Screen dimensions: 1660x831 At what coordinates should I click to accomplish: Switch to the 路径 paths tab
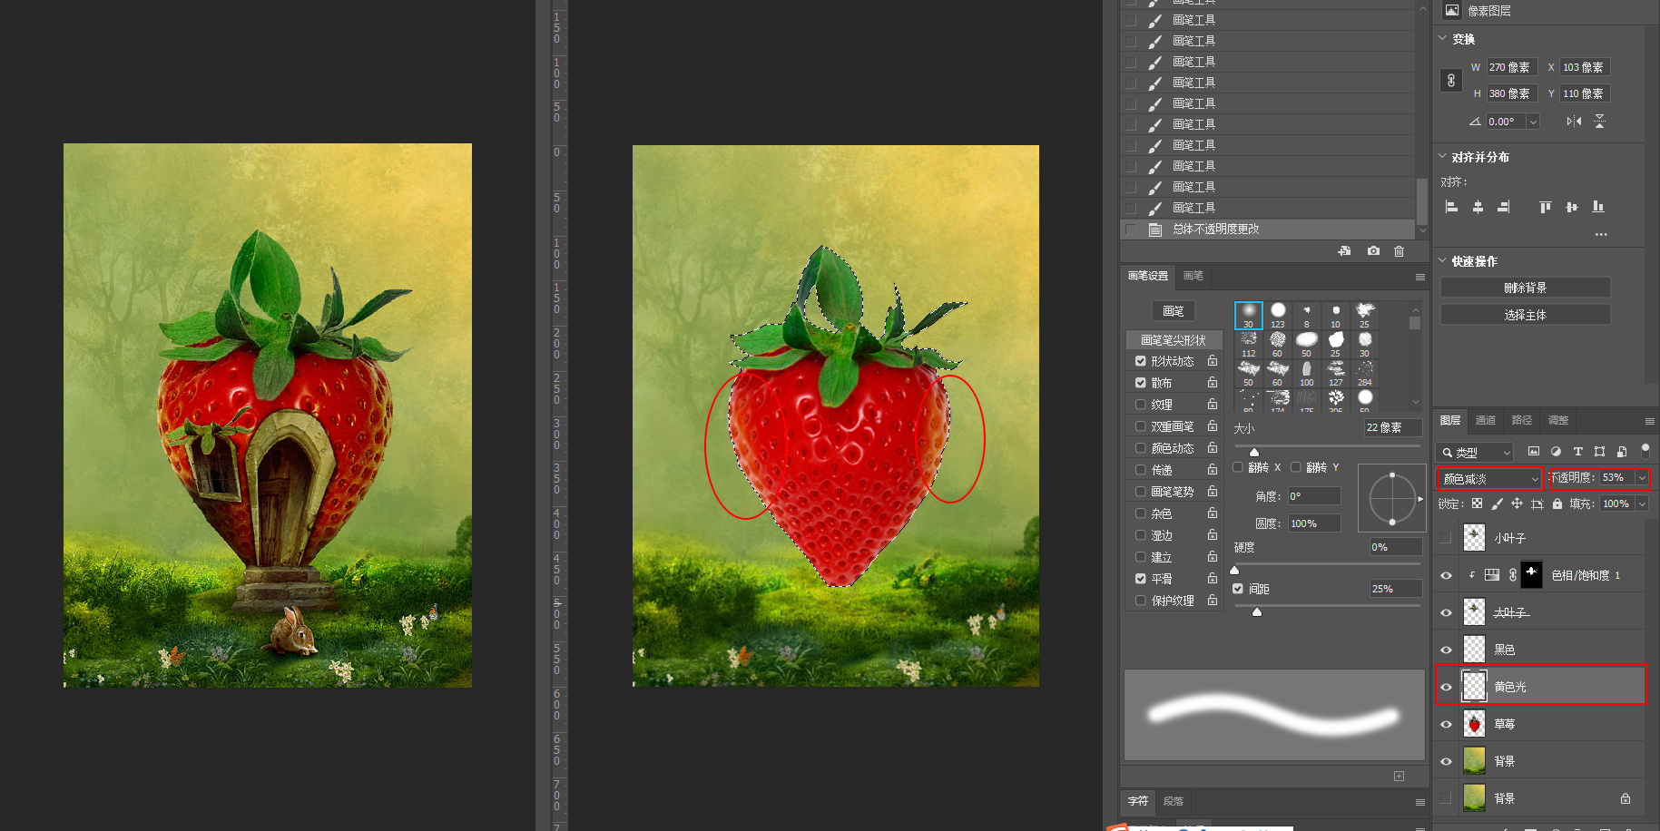coord(1522,420)
